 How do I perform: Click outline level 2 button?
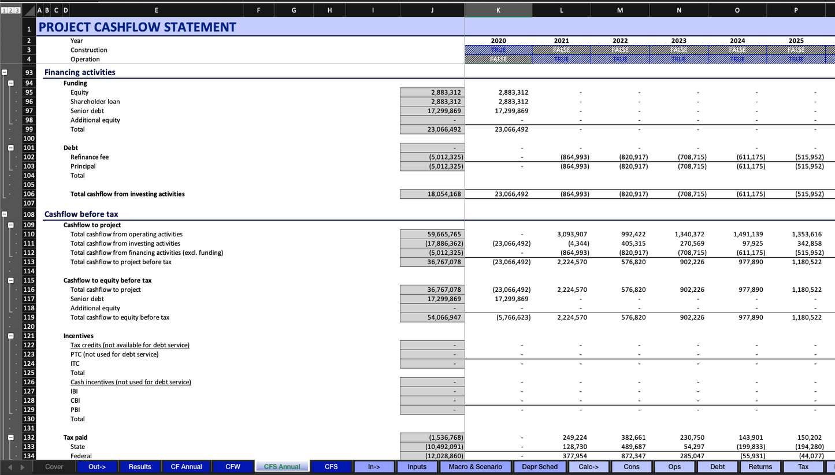click(x=10, y=10)
